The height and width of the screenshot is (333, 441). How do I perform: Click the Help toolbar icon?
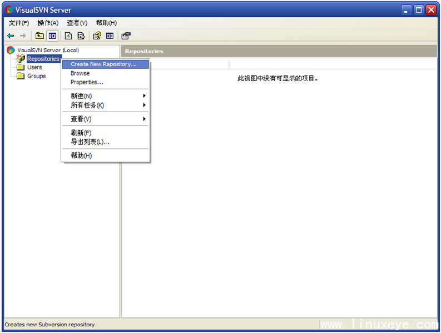click(97, 36)
